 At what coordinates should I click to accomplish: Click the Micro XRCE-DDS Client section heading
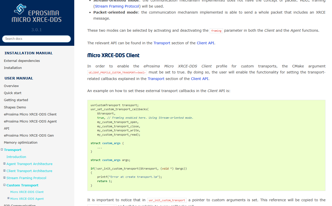click(x=113, y=55)
